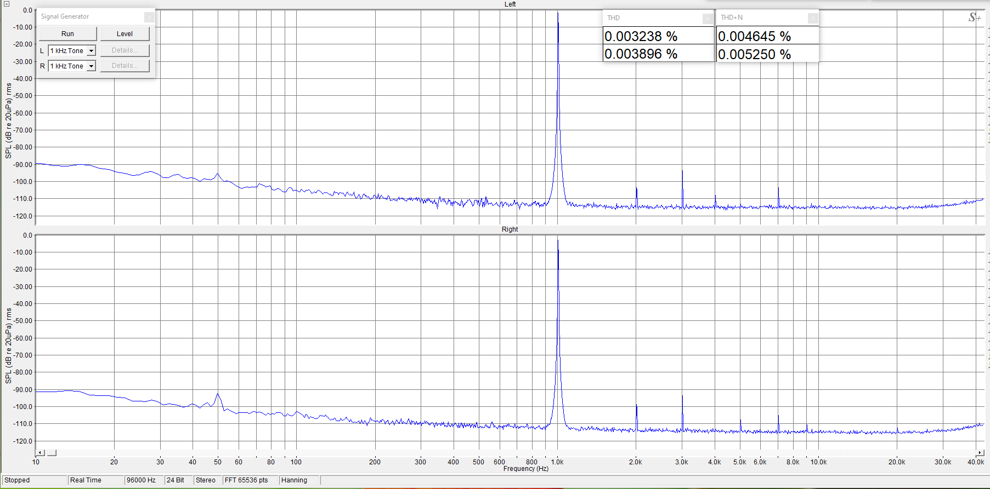The width and height of the screenshot is (990, 489).
Task: Close the THD readout panel
Action: (x=708, y=19)
